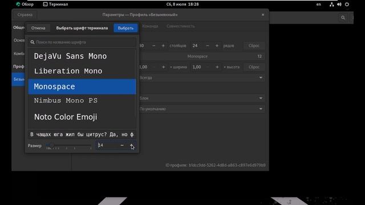The image size is (365, 205).
Task: Click the magnifier icon in font search
Action: (x=33, y=42)
